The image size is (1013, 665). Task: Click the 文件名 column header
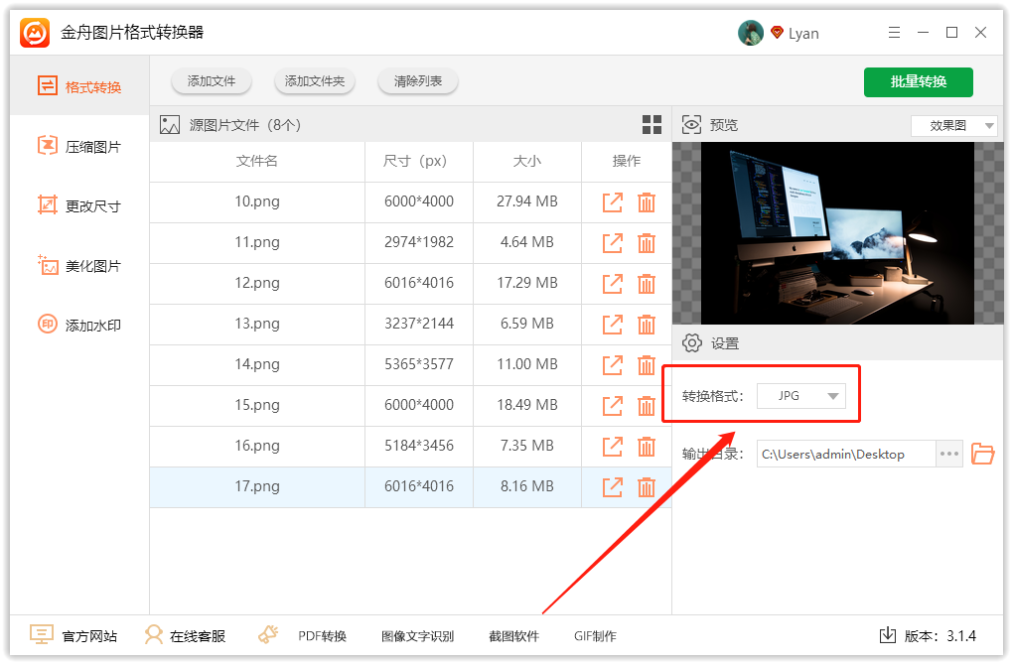point(257,162)
